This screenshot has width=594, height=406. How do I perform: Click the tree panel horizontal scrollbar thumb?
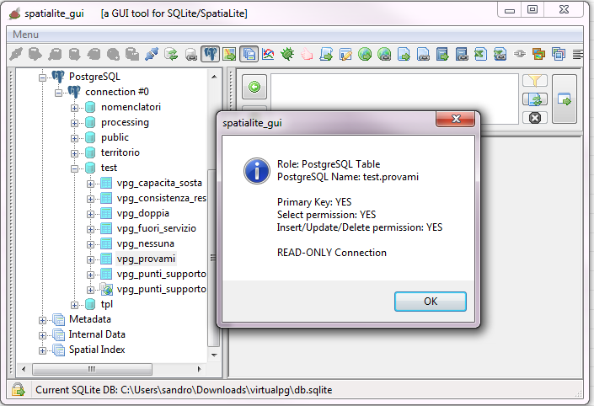92,369
